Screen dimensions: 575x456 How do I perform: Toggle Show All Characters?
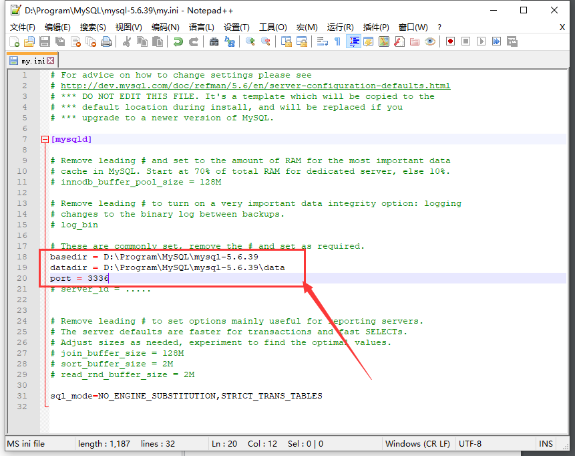pyautogui.click(x=337, y=41)
